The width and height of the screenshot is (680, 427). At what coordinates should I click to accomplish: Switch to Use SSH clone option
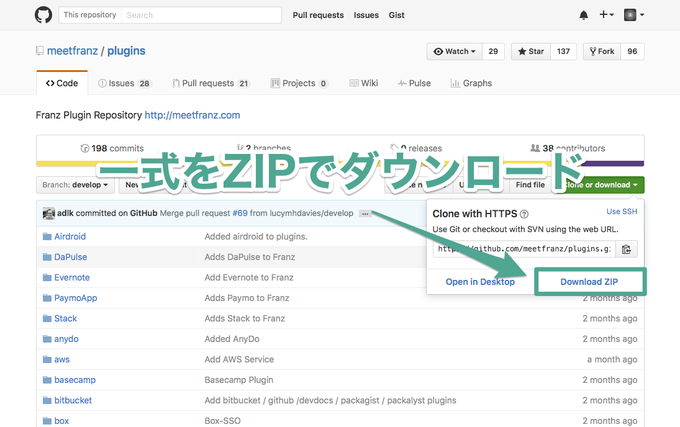click(x=622, y=212)
